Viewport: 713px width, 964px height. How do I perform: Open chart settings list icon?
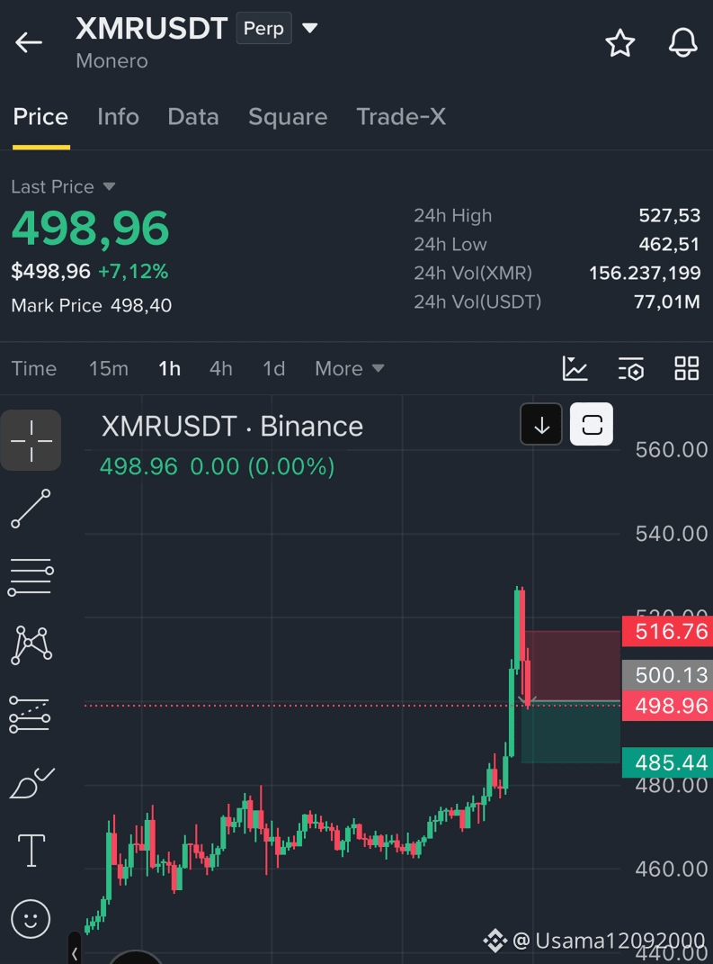tap(630, 368)
